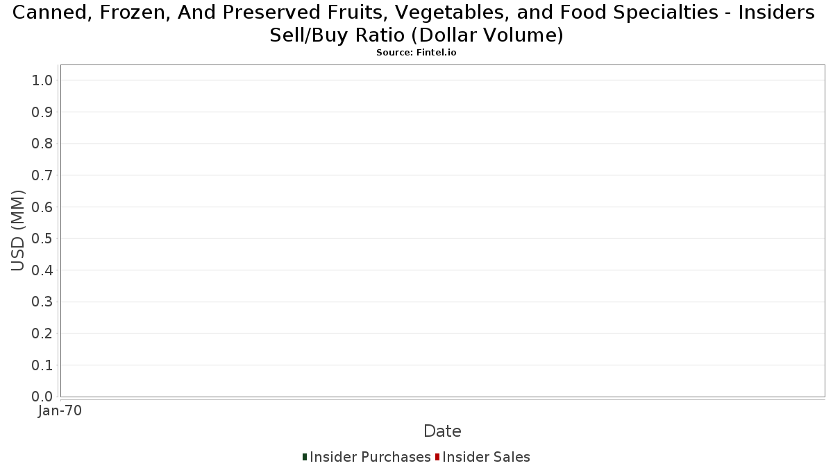Click the 0.7 y-axis tick label
Image resolution: width=833 pixels, height=468 pixels.
[x=42, y=175]
